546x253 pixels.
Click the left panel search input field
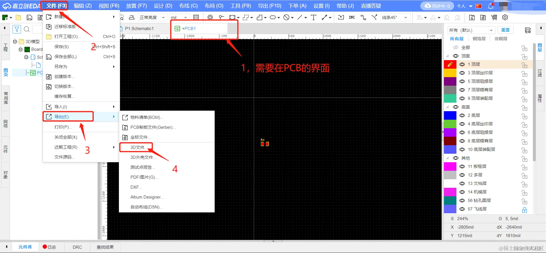37,29
